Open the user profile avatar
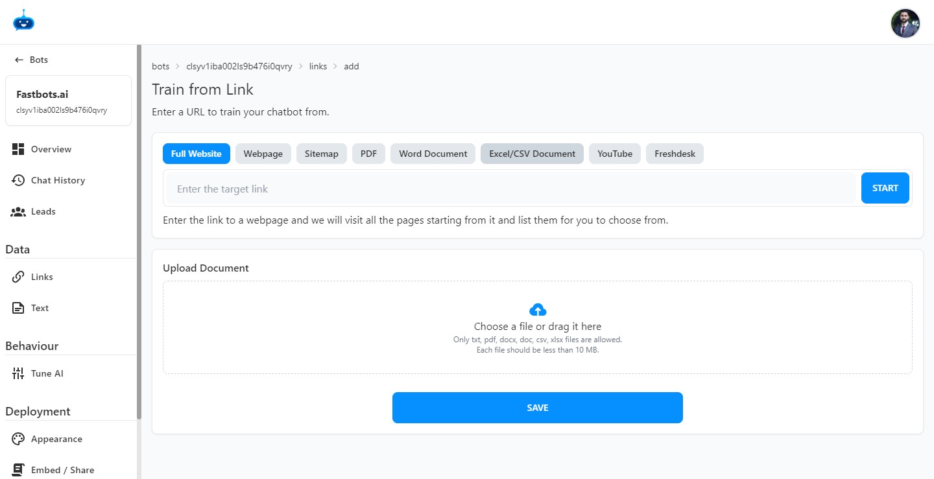This screenshot has height=479, width=934. tap(905, 23)
